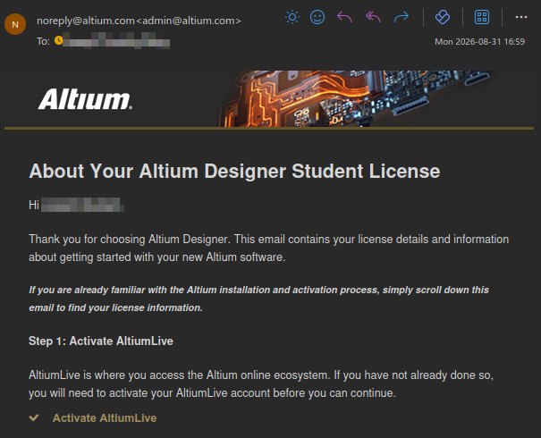Viewport: 541px width, 438px height.
Task: Click the heading About Your Altium Designer Student License
Action: pos(234,171)
